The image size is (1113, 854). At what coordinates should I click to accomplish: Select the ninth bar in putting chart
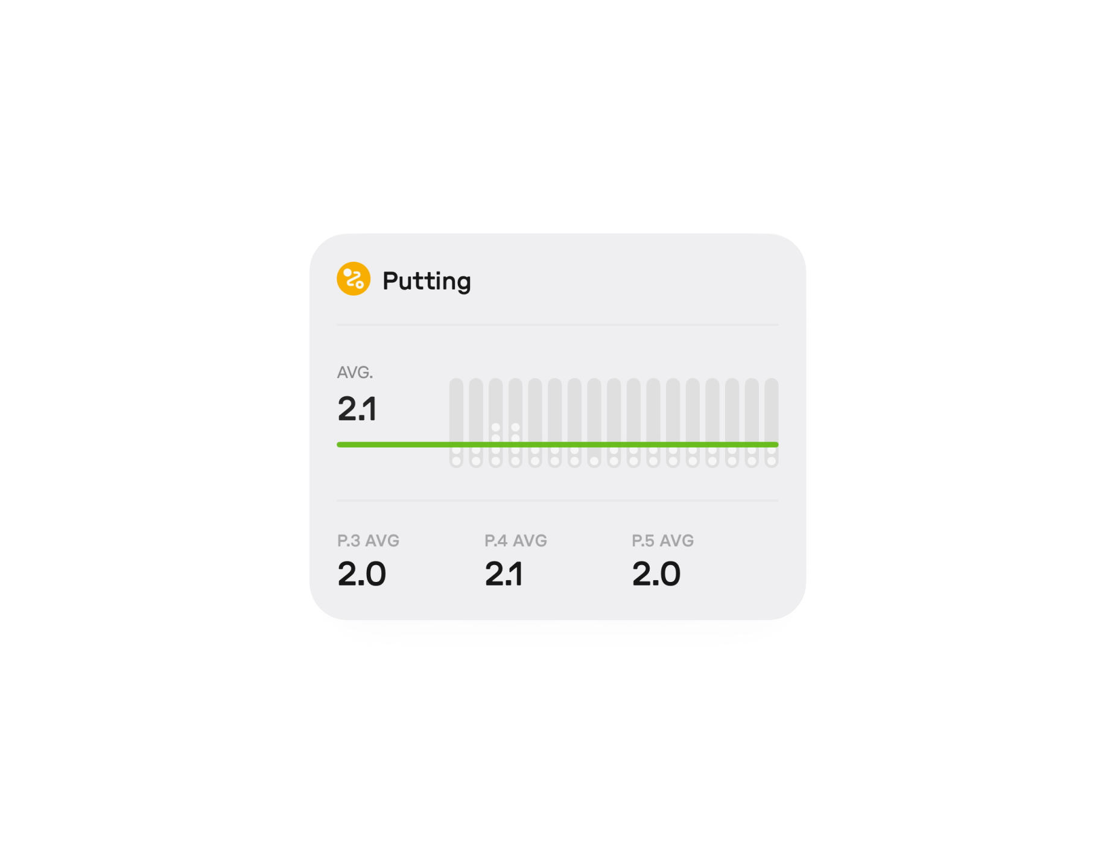coord(614,423)
